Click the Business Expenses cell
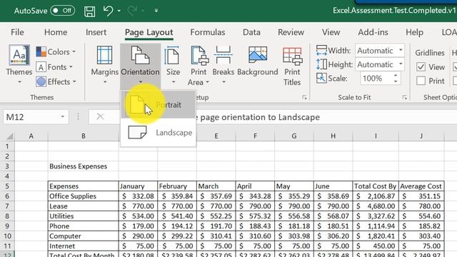457x257 pixels. pos(84,166)
